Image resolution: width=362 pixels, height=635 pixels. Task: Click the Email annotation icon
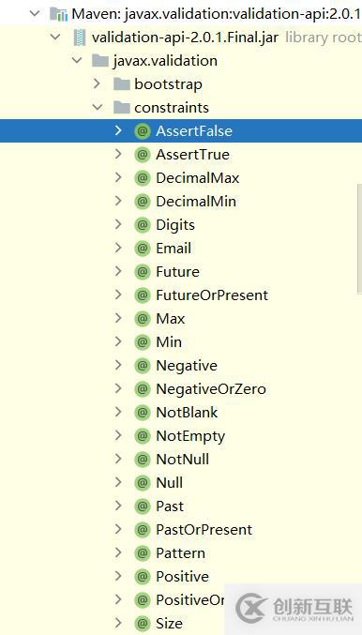143,249
